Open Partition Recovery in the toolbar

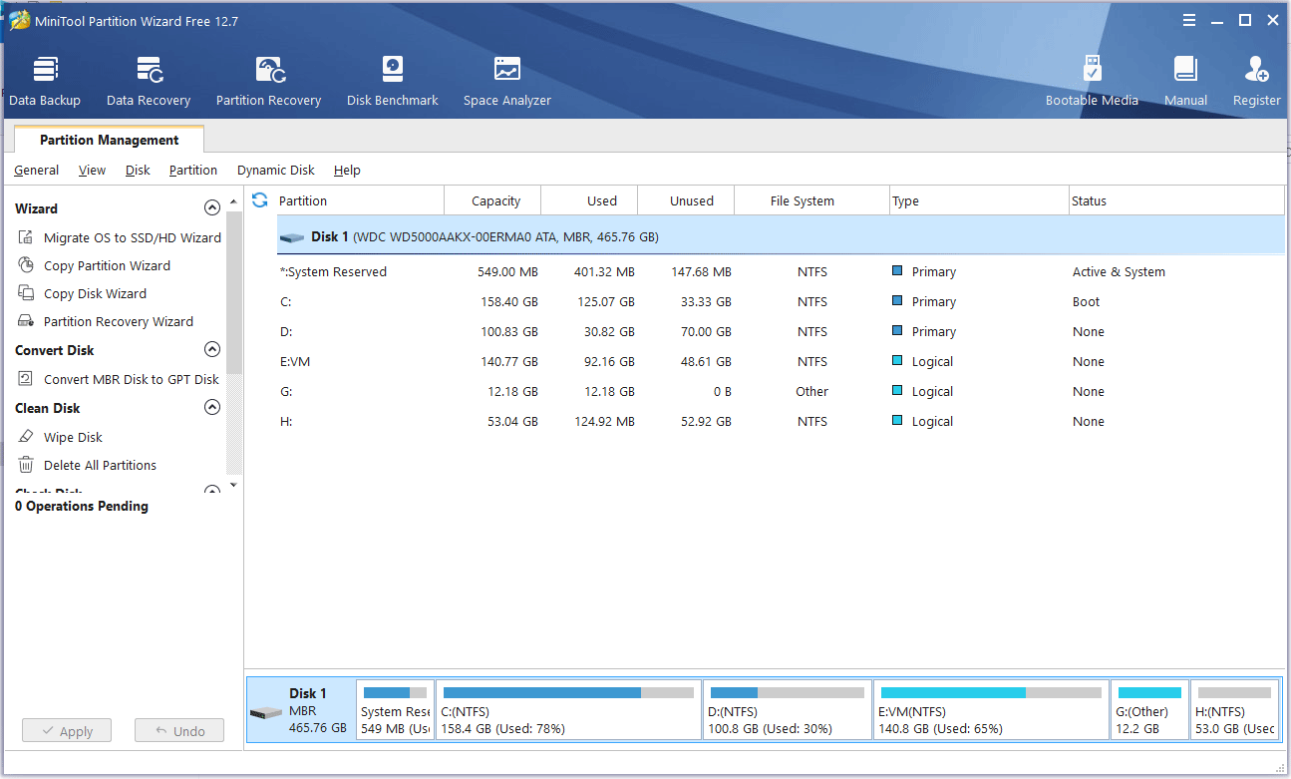coord(268,82)
